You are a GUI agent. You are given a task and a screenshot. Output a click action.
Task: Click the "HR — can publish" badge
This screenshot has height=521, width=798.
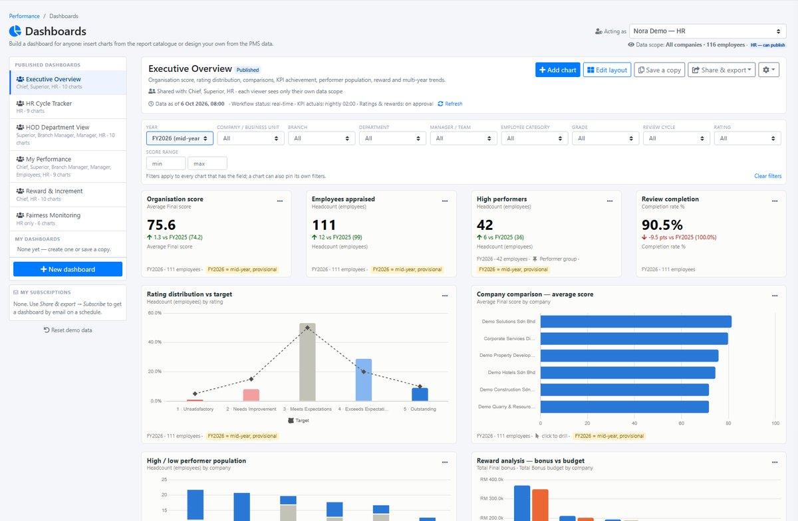point(767,45)
